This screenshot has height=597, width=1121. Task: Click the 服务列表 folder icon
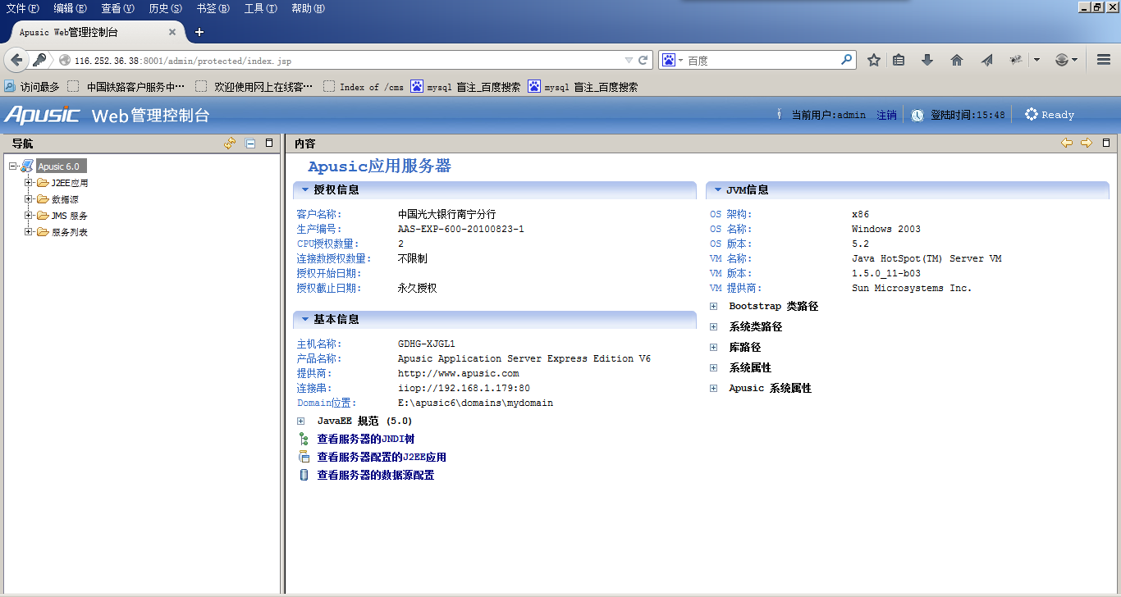[43, 232]
